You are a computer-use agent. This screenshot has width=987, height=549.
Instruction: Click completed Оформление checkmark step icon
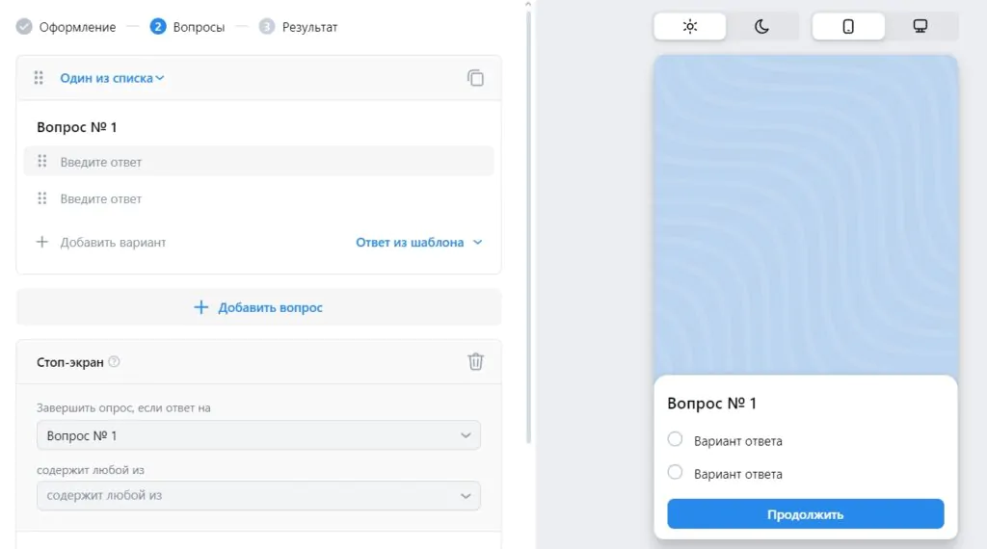(24, 26)
